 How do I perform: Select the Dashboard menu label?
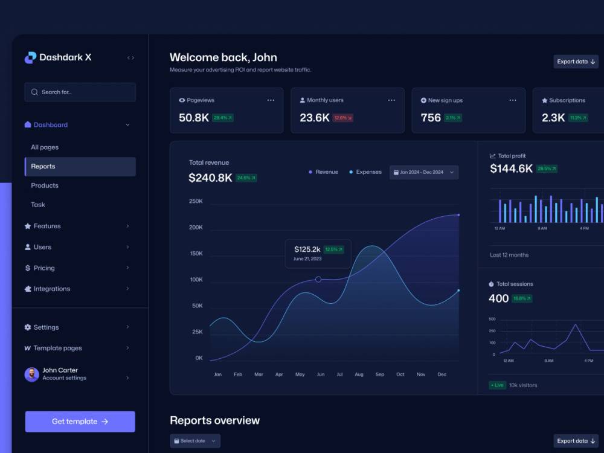(x=51, y=125)
